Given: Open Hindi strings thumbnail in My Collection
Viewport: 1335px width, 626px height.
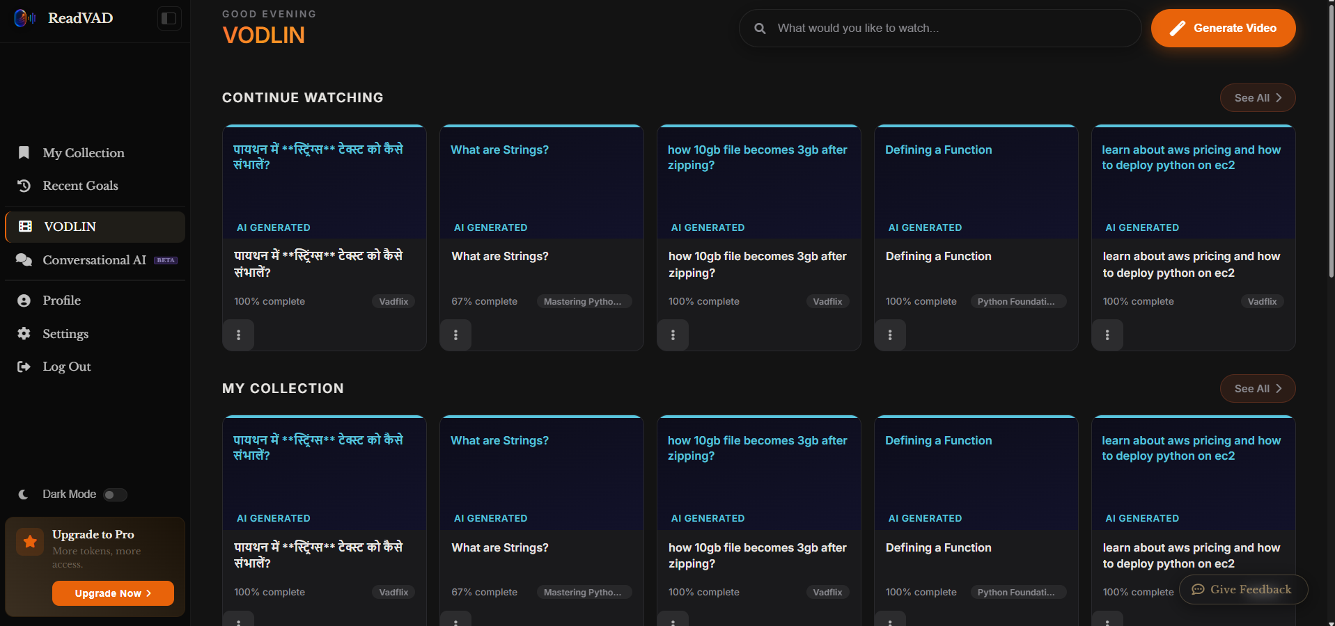Looking at the screenshot, I should pyautogui.click(x=325, y=473).
